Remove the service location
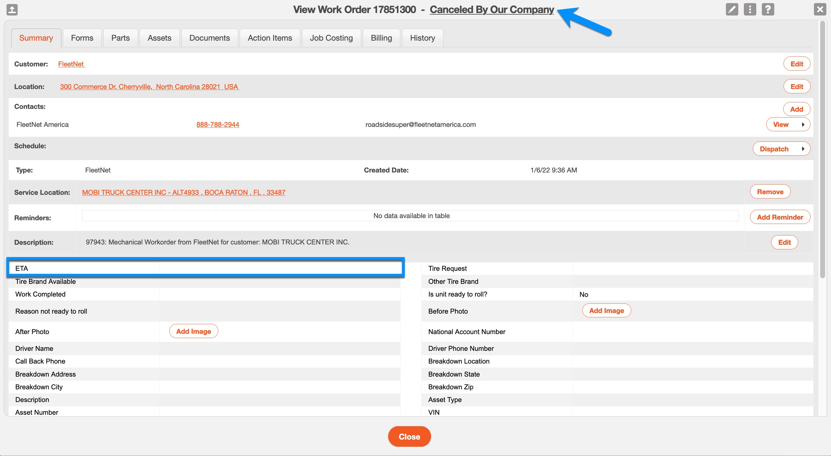Viewport: 831px width, 456px height. (770, 192)
